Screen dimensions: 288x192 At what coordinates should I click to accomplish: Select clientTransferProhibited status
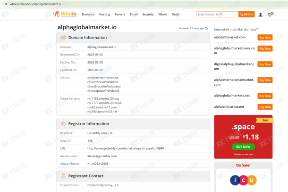click(104, 87)
